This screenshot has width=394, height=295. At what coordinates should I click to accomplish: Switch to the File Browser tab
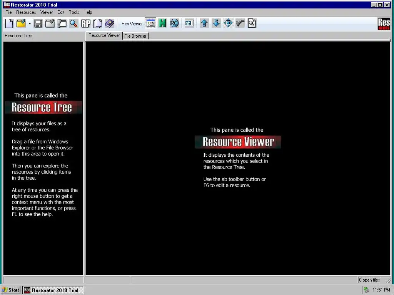(135, 36)
